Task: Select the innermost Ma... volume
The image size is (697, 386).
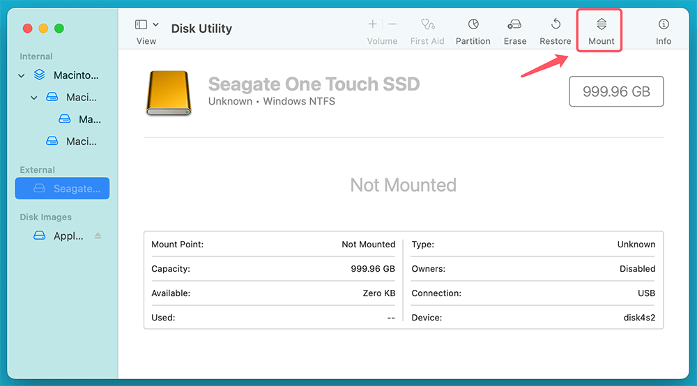Action: click(80, 119)
